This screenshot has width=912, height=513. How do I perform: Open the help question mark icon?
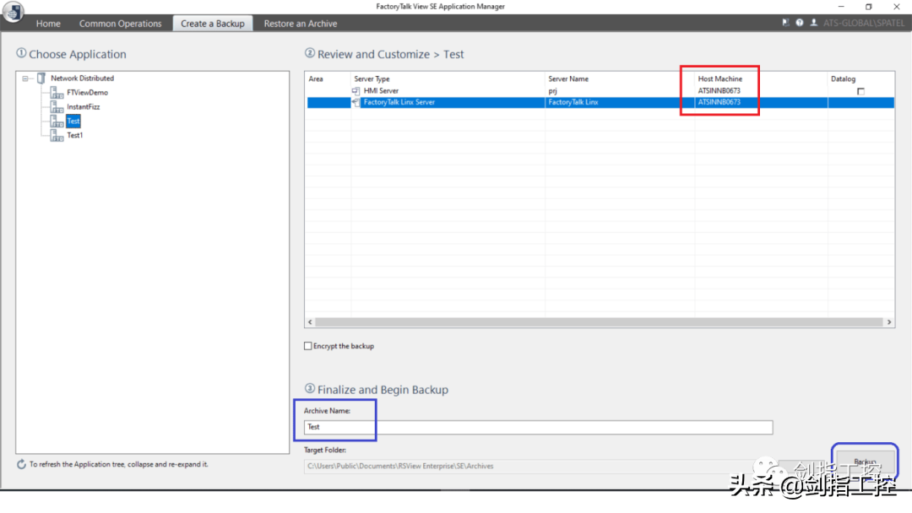point(799,23)
